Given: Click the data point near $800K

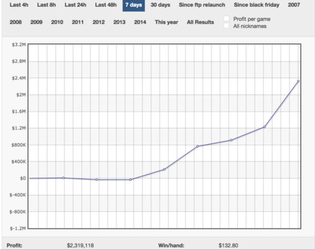Looking at the screenshot, I should point(198,146).
